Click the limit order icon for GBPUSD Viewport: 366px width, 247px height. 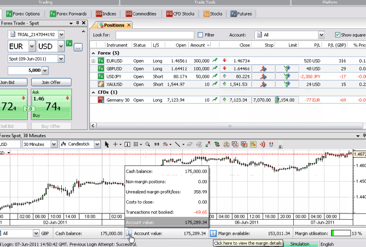[287, 69]
